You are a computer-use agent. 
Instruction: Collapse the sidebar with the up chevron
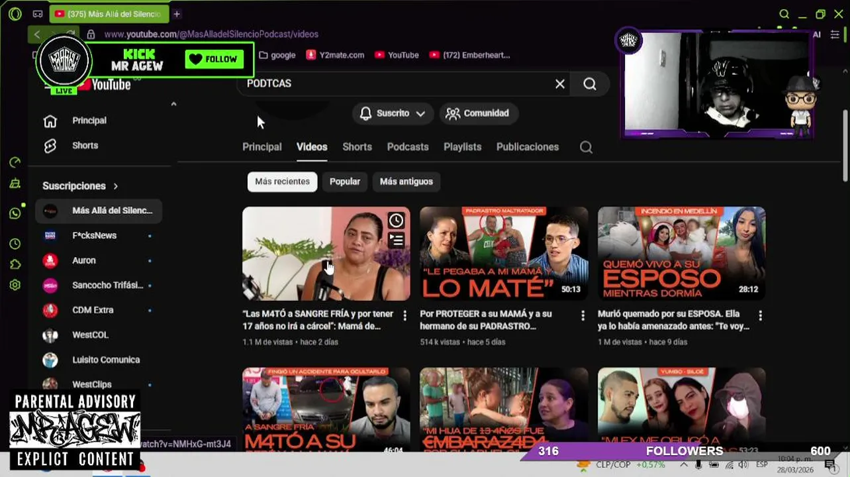(173, 104)
